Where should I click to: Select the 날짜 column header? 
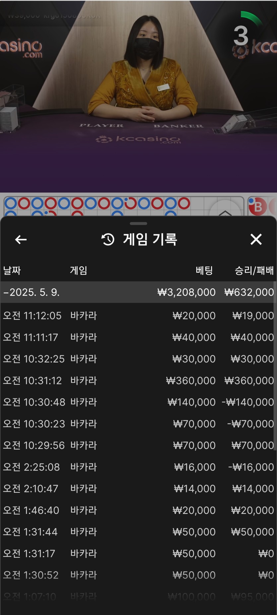tap(12, 270)
